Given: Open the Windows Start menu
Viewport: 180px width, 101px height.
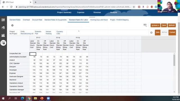Looking at the screenshot, I should 3,98.
